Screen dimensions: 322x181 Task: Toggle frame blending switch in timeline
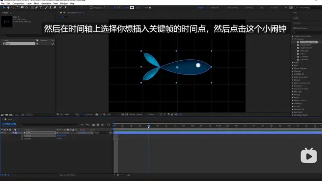(x=98, y=125)
